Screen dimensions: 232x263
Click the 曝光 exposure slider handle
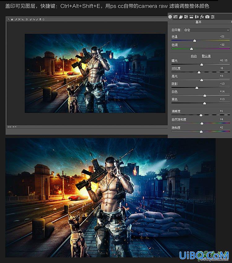coord(202,64)
